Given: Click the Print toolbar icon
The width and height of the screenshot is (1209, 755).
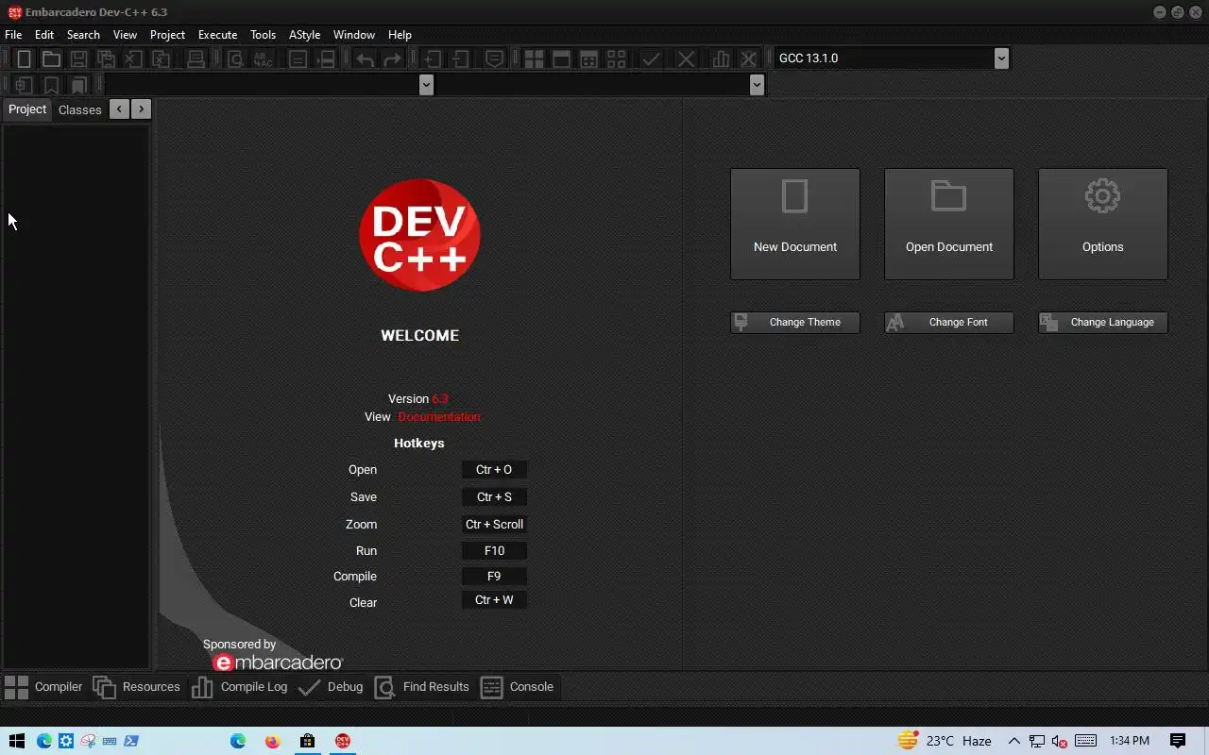Looking at the screenshot, I should [196, 59].
